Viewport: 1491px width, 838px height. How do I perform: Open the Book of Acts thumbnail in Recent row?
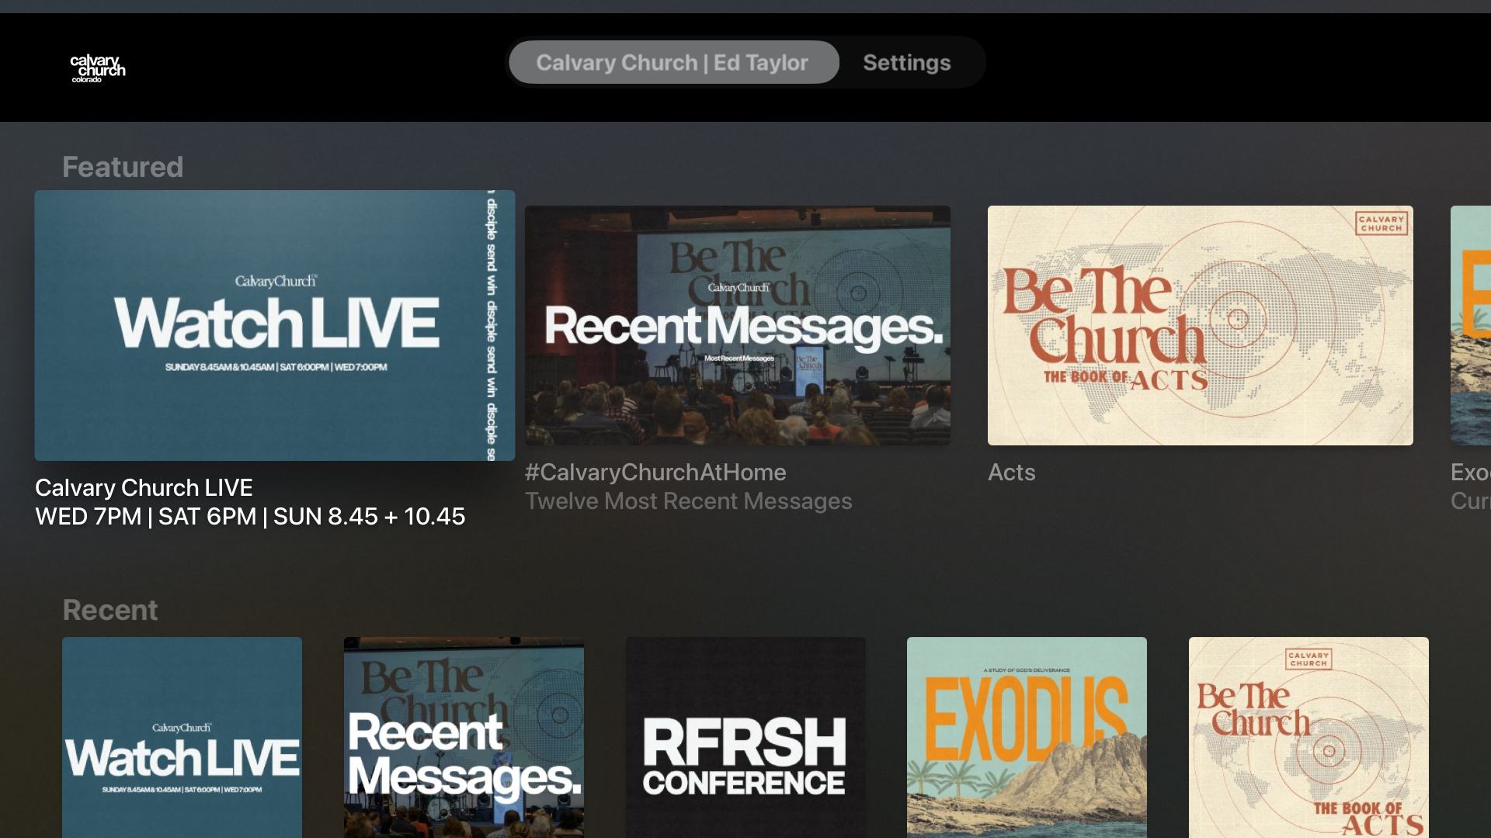(1309, 737)
